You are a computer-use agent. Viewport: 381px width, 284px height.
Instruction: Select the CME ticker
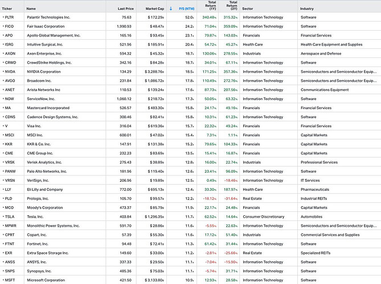coord(9,153)
